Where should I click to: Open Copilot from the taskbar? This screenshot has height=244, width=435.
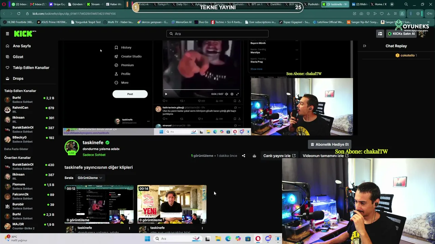[x=238, y=239]
